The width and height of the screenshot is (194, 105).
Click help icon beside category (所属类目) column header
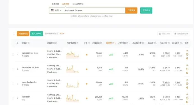(56, 43)
